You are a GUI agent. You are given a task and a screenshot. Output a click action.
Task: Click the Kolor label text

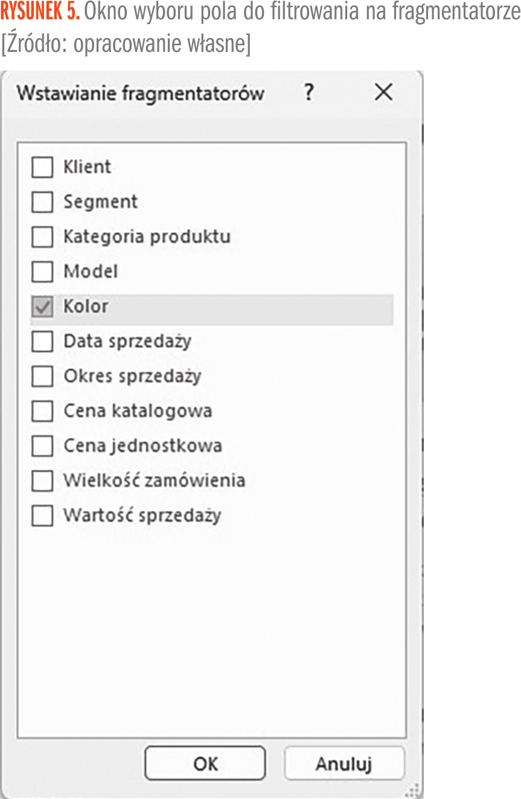pos(86,307)
